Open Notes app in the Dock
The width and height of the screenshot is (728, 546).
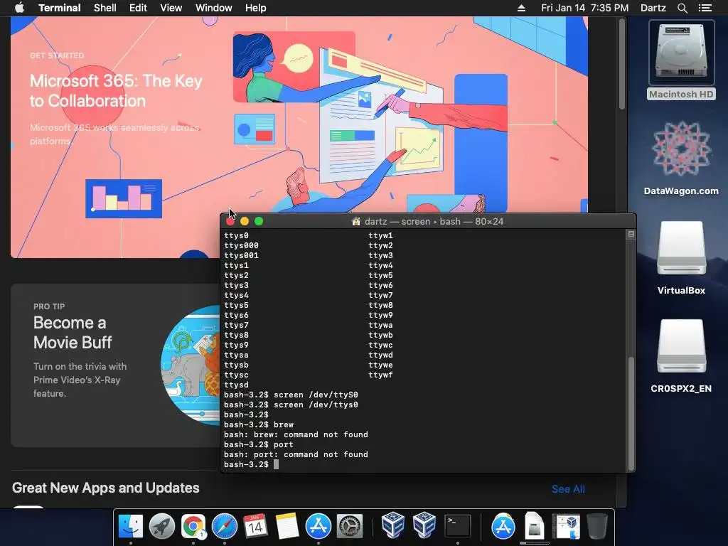click(287, 526)
